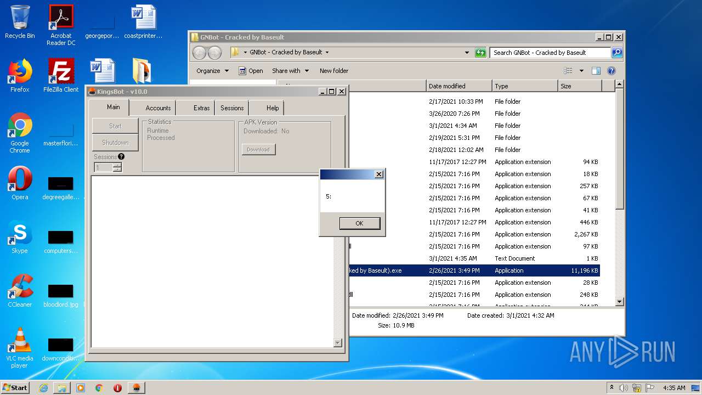Expand the address bar history dropdown
This screenshot has width=702, height=395.
[467, 53]
